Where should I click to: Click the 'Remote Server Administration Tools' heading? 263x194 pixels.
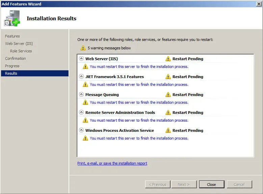click(x=120, y=113)
